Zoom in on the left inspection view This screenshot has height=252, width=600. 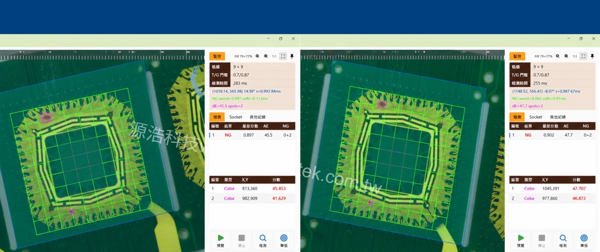click(x=258, y=56)
